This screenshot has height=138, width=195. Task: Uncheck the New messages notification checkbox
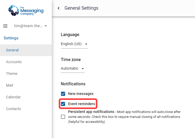pos(63,94)
